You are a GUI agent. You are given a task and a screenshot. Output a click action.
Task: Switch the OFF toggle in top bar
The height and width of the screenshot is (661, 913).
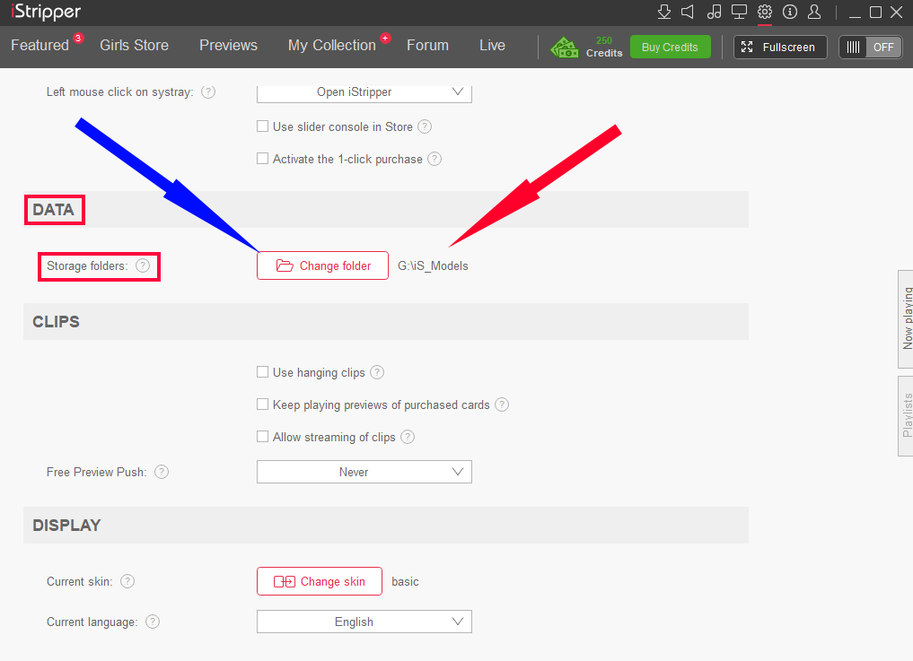pyautogui.click(x=870, y=47)
